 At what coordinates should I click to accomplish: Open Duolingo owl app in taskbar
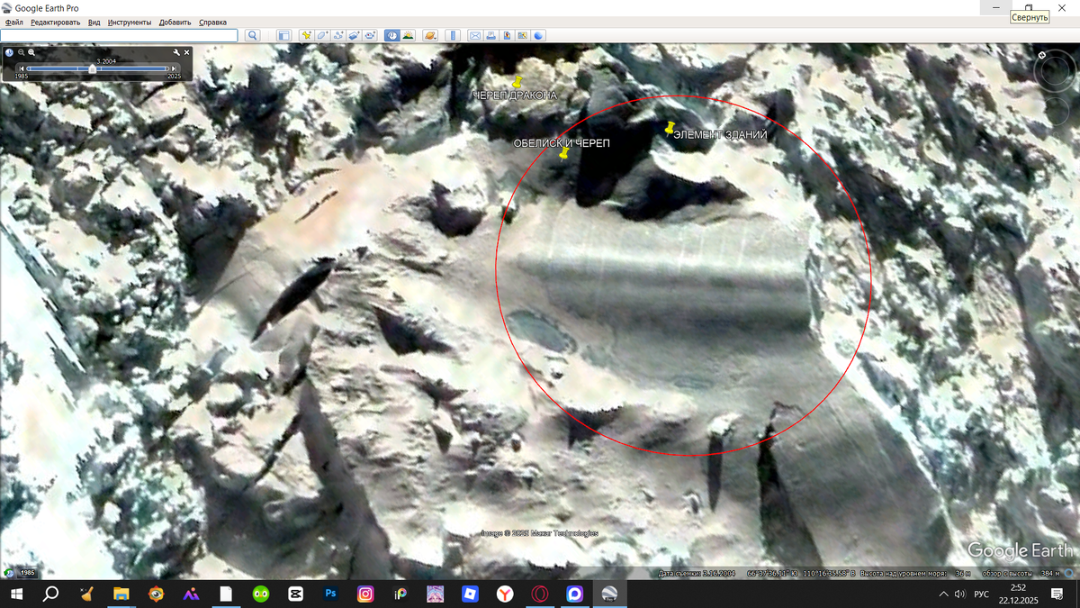click(x=260, y=594)
